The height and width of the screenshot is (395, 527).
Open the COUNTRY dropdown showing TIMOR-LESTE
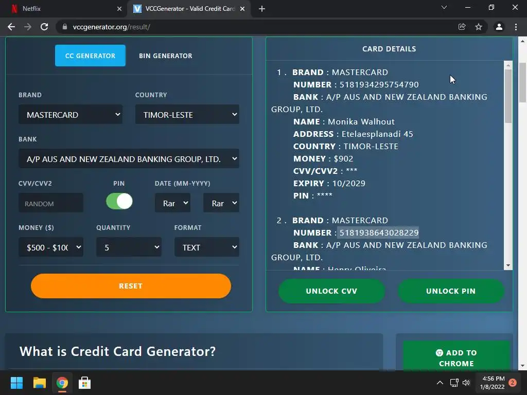point(187,115)
